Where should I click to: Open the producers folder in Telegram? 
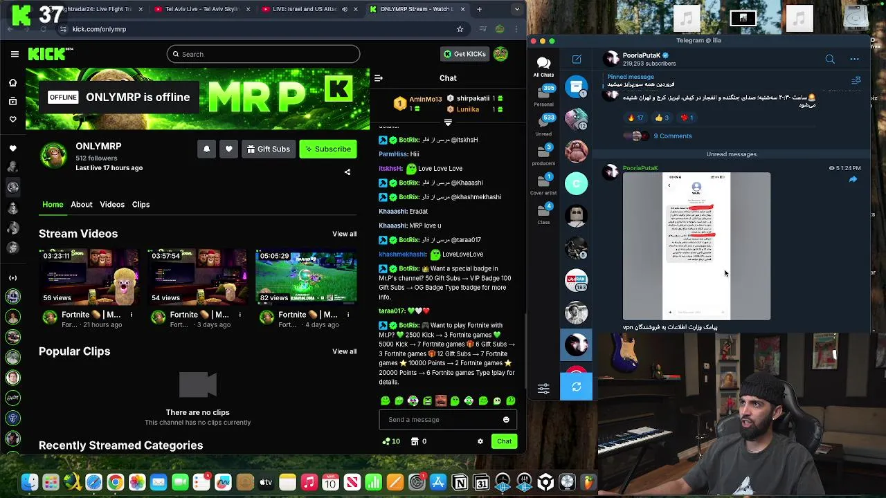(x=543, y=154)
